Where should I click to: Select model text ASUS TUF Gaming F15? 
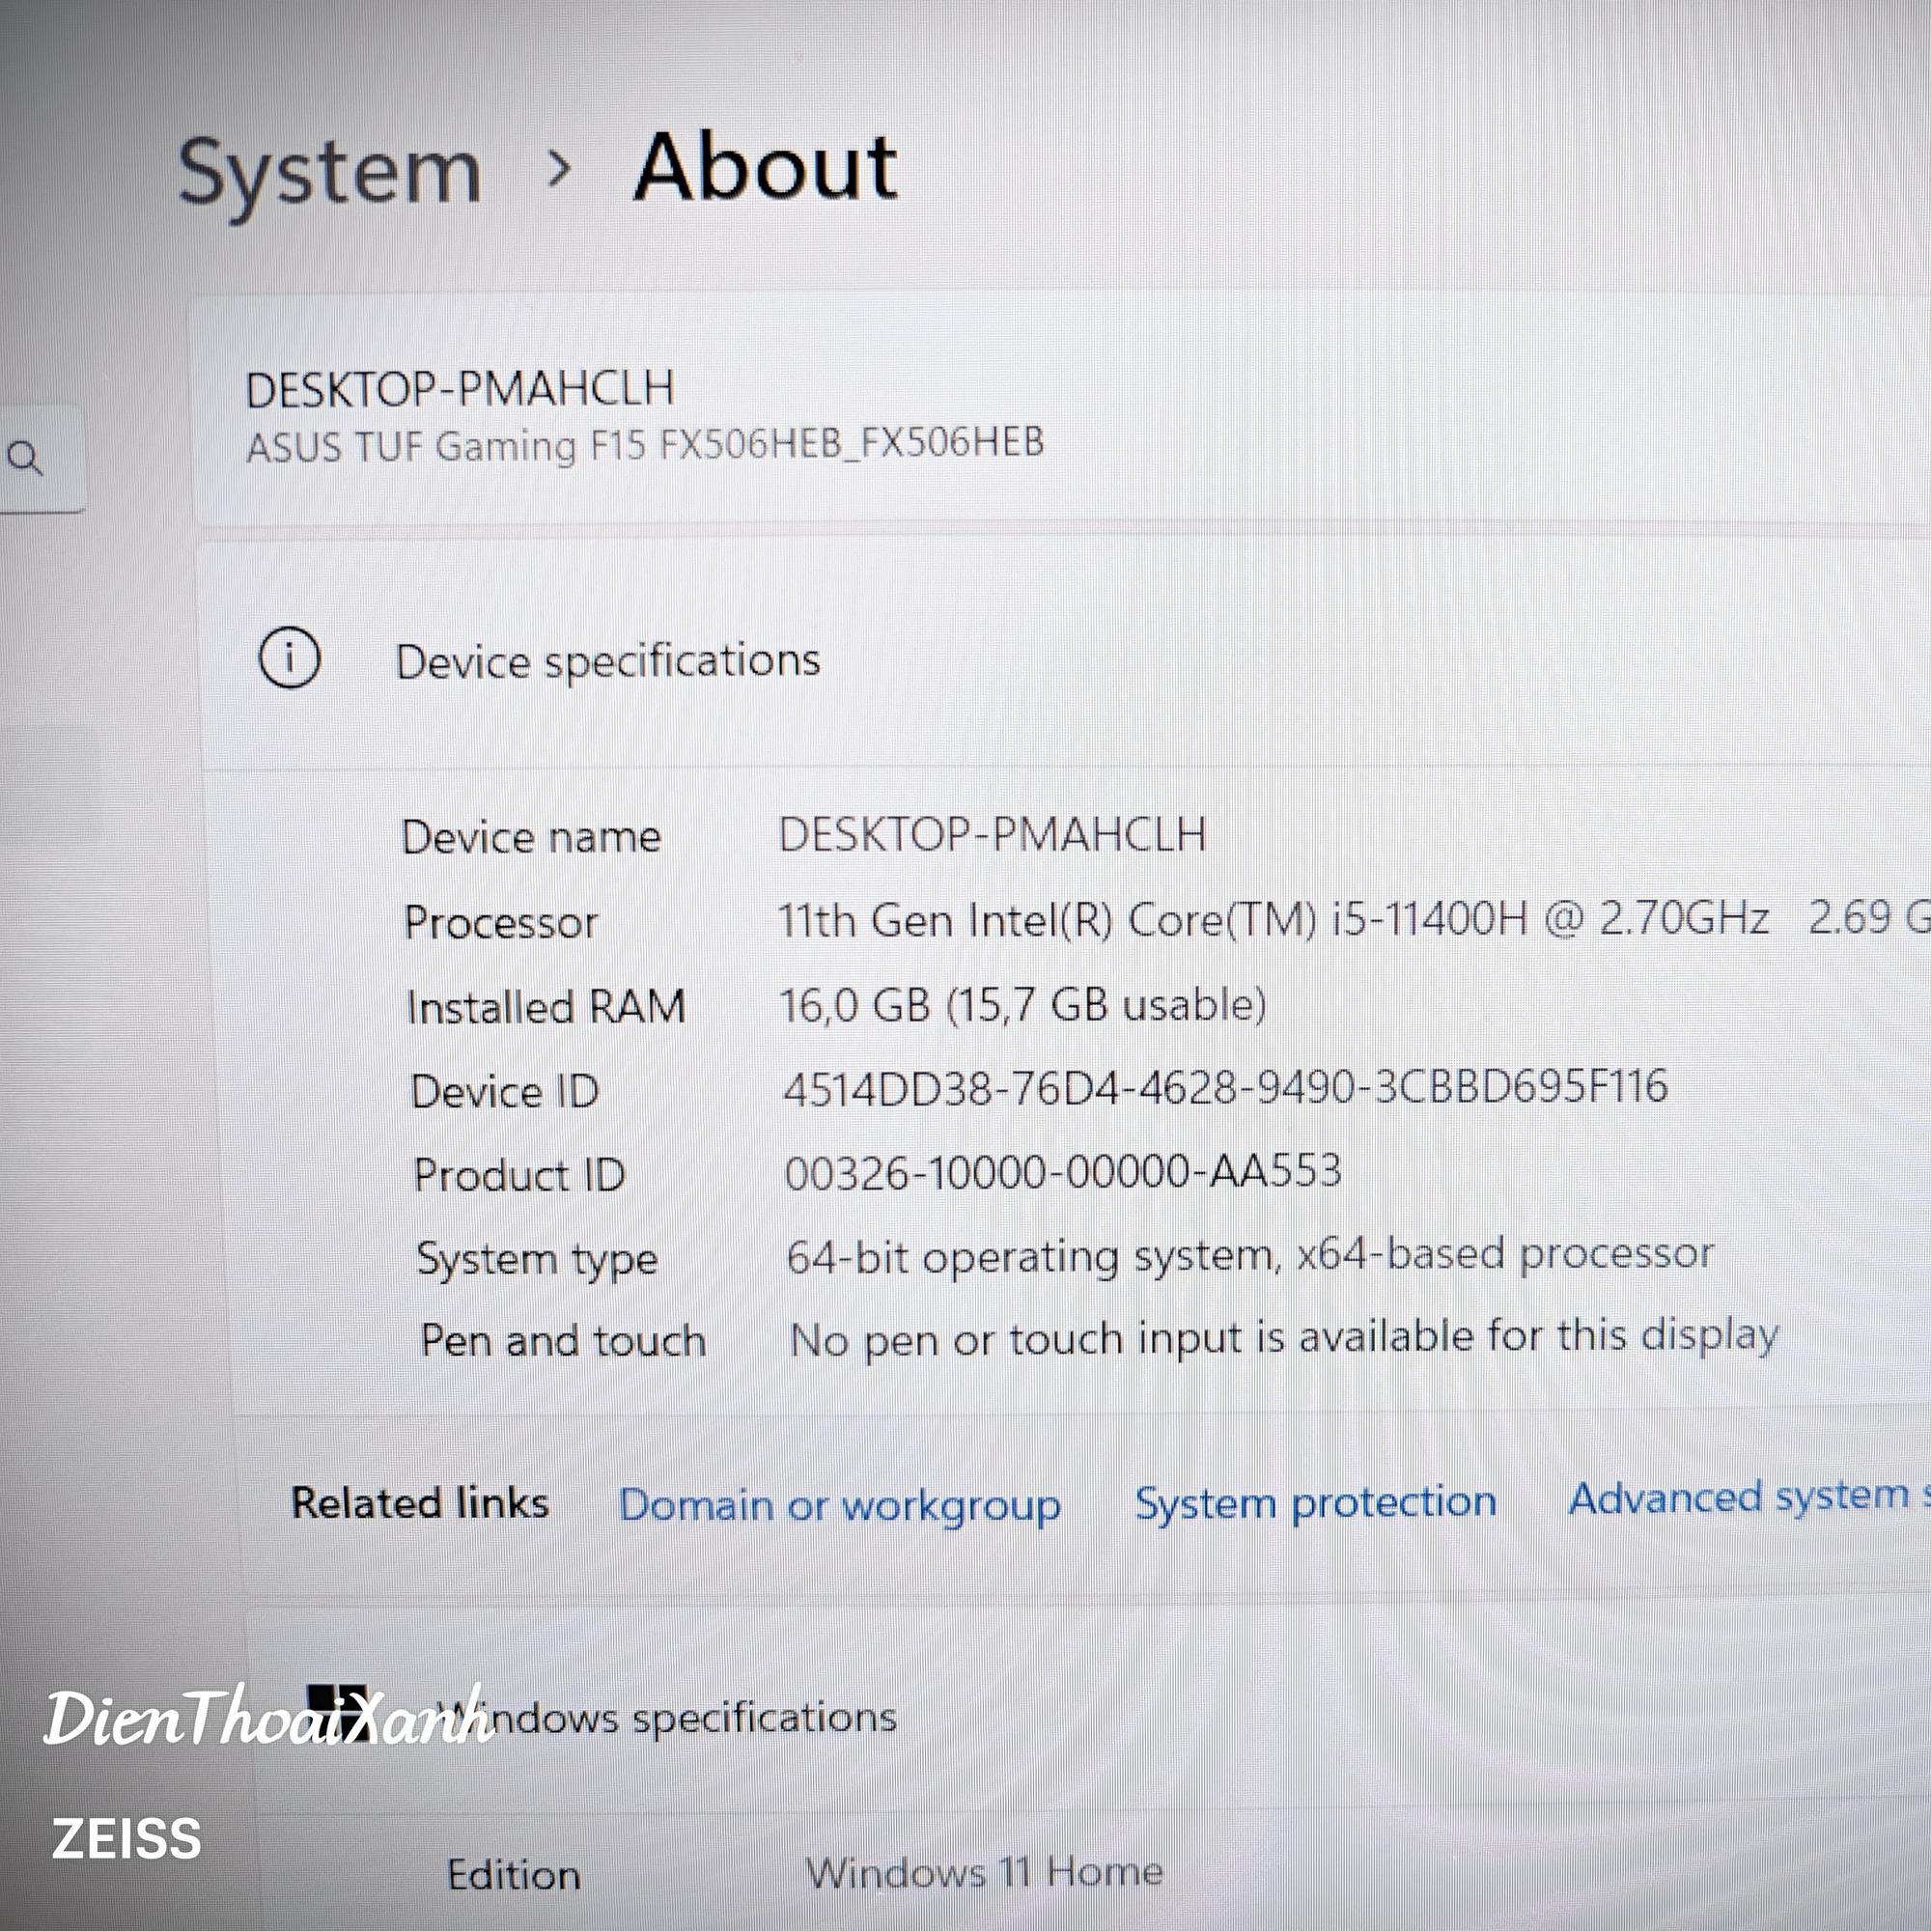point(646,445)
